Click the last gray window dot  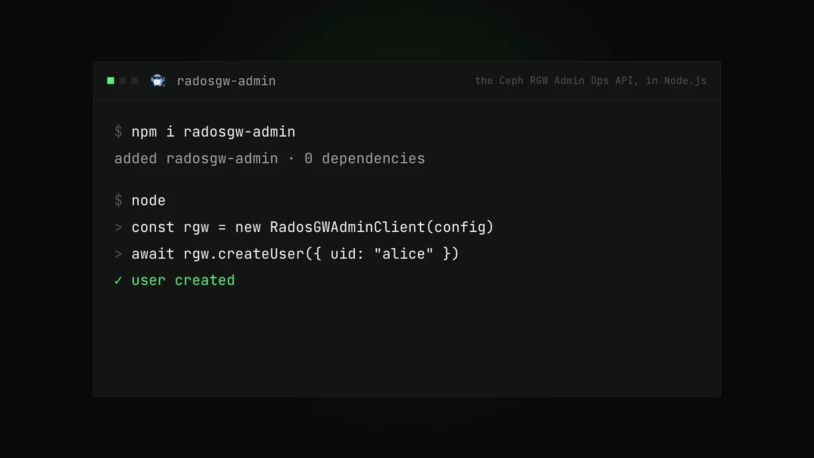pyautogui.click(x=134, y=81)
